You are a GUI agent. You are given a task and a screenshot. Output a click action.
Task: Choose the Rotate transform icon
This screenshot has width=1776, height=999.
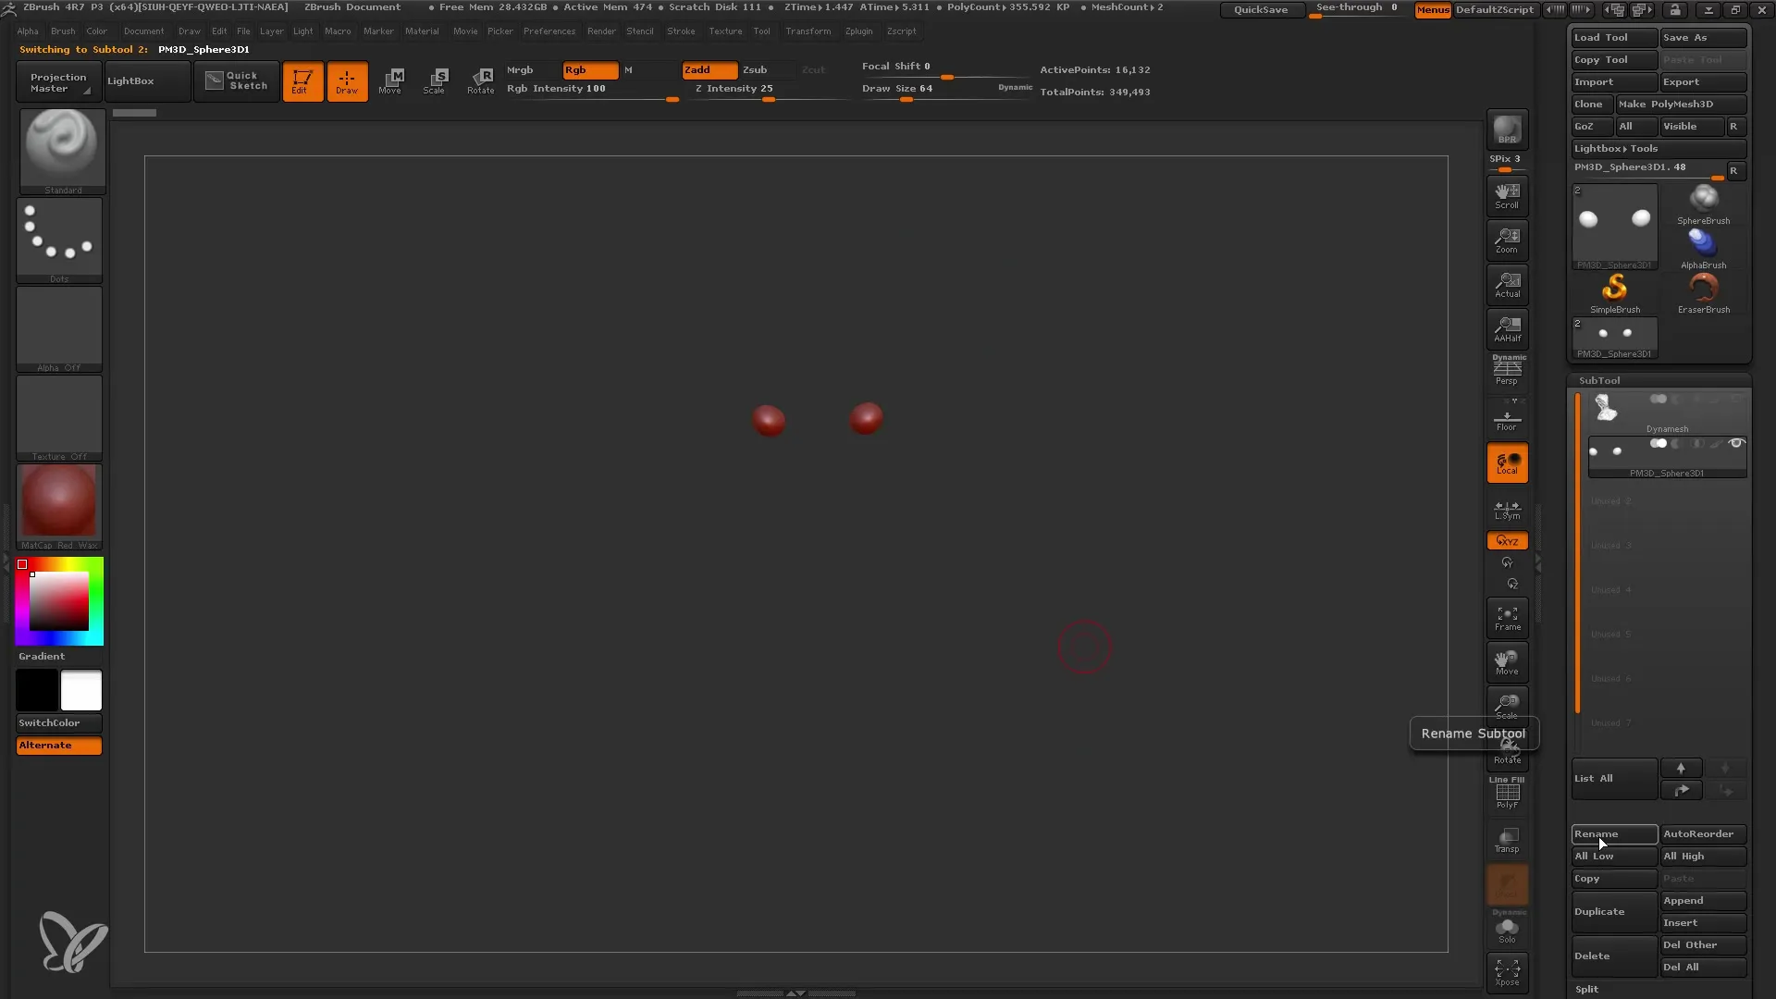point(480,81)
